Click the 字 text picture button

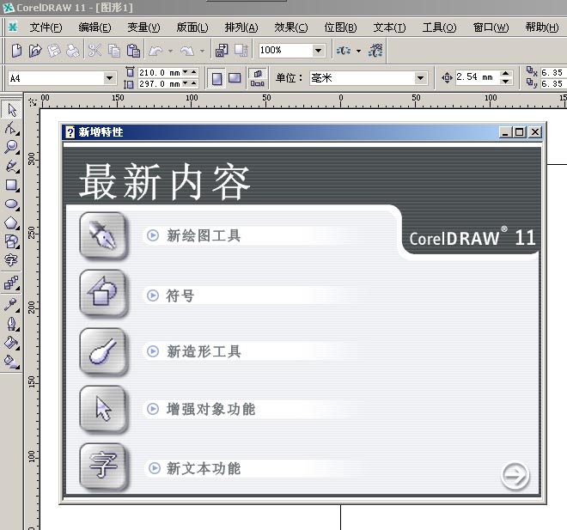point(104,467)
